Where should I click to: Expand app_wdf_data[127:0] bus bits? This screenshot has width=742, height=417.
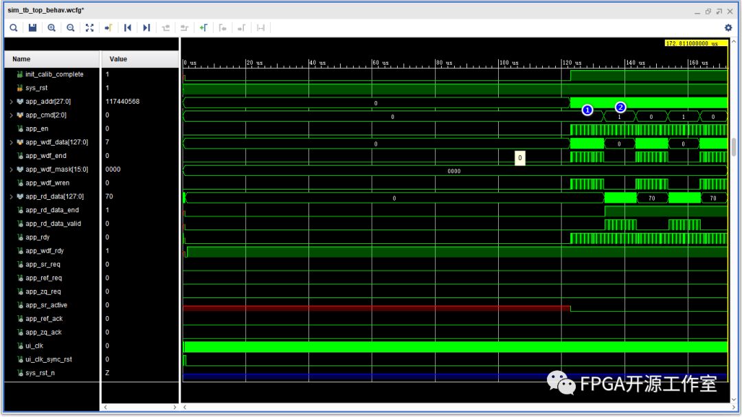12,142
